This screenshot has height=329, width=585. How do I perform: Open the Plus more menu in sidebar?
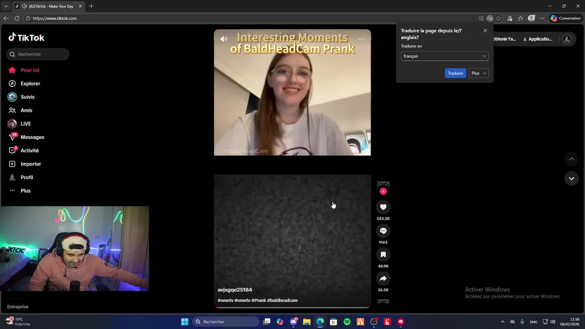click(x=19, y=191)
